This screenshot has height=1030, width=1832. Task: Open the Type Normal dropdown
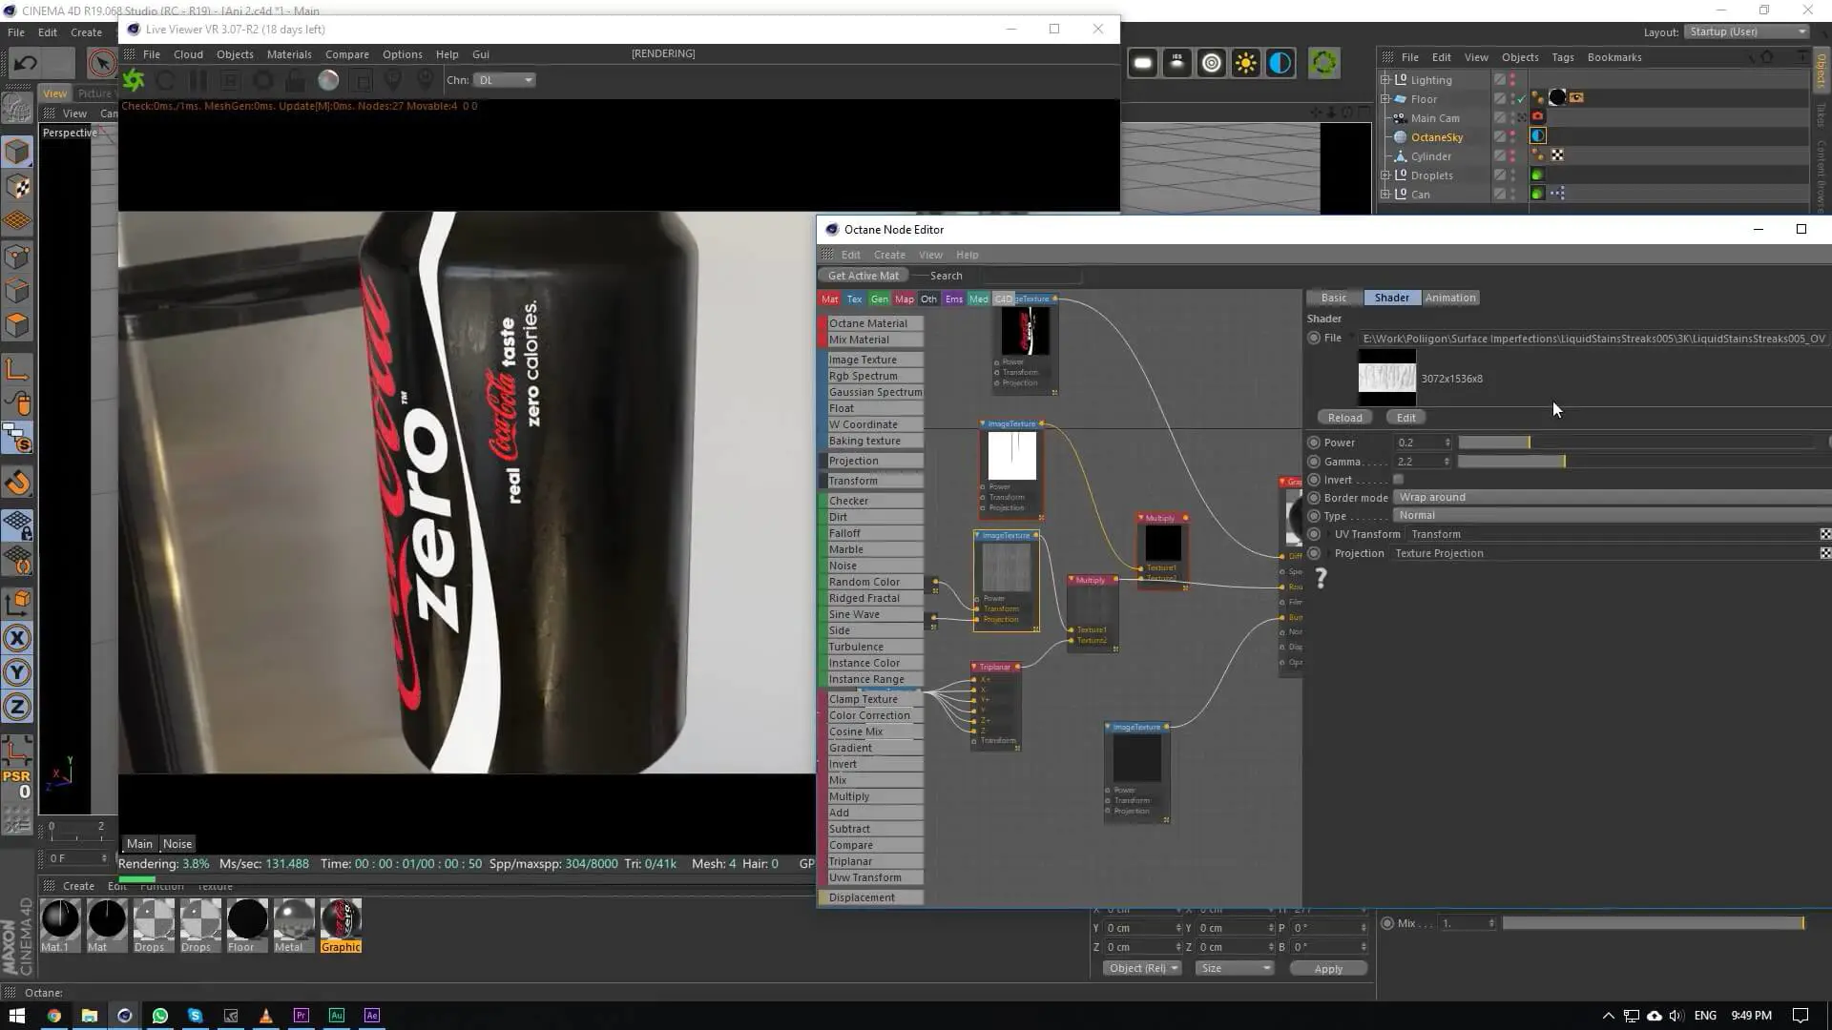[x=1613, y=515]
